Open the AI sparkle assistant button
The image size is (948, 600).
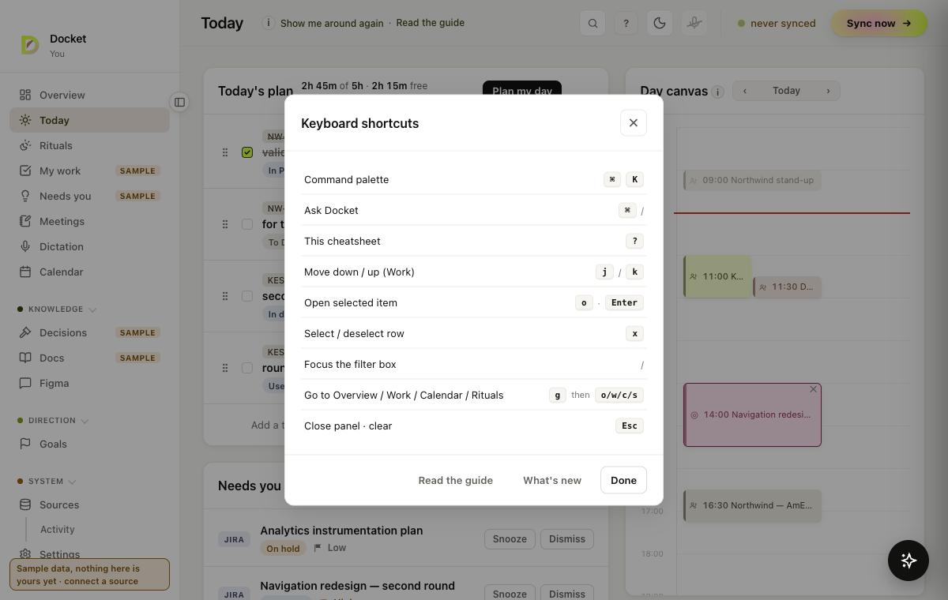908,561
